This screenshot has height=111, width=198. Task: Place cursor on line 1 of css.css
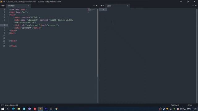click(x=152, y=10)
